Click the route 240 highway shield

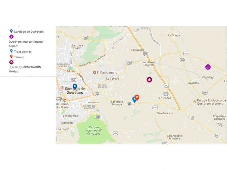(x=219, y=125)
